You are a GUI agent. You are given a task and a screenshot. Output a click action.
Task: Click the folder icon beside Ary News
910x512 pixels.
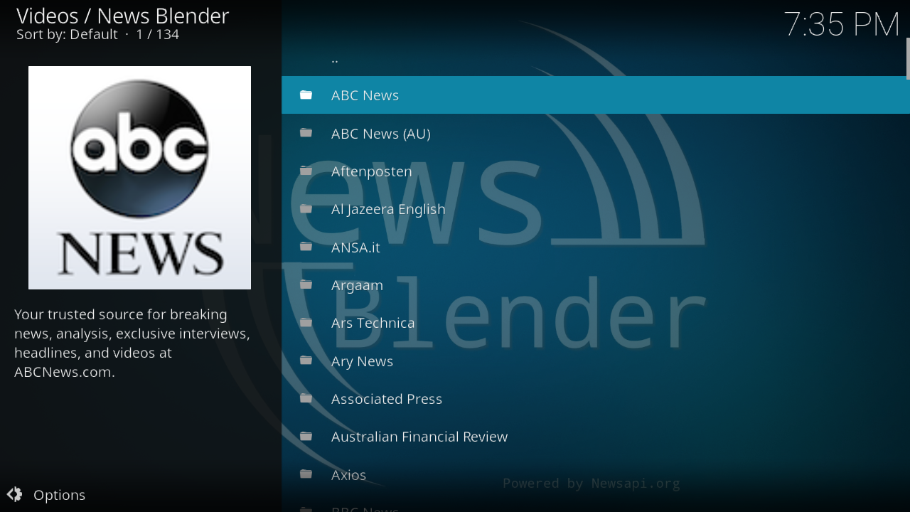[306, 361]
